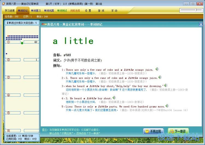Click the 提示 link

pyautogui.click(x=45, y=130)
